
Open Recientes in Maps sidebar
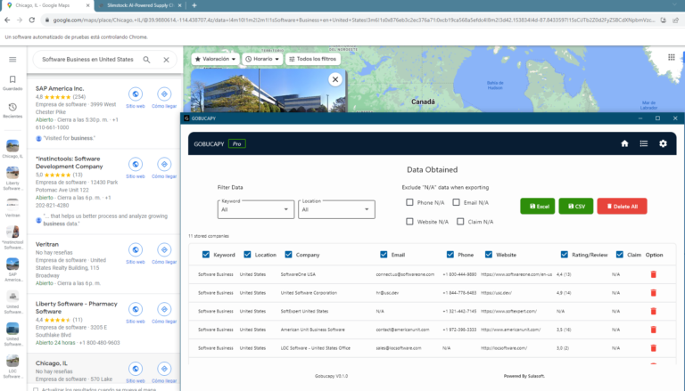tap(12, 110)
